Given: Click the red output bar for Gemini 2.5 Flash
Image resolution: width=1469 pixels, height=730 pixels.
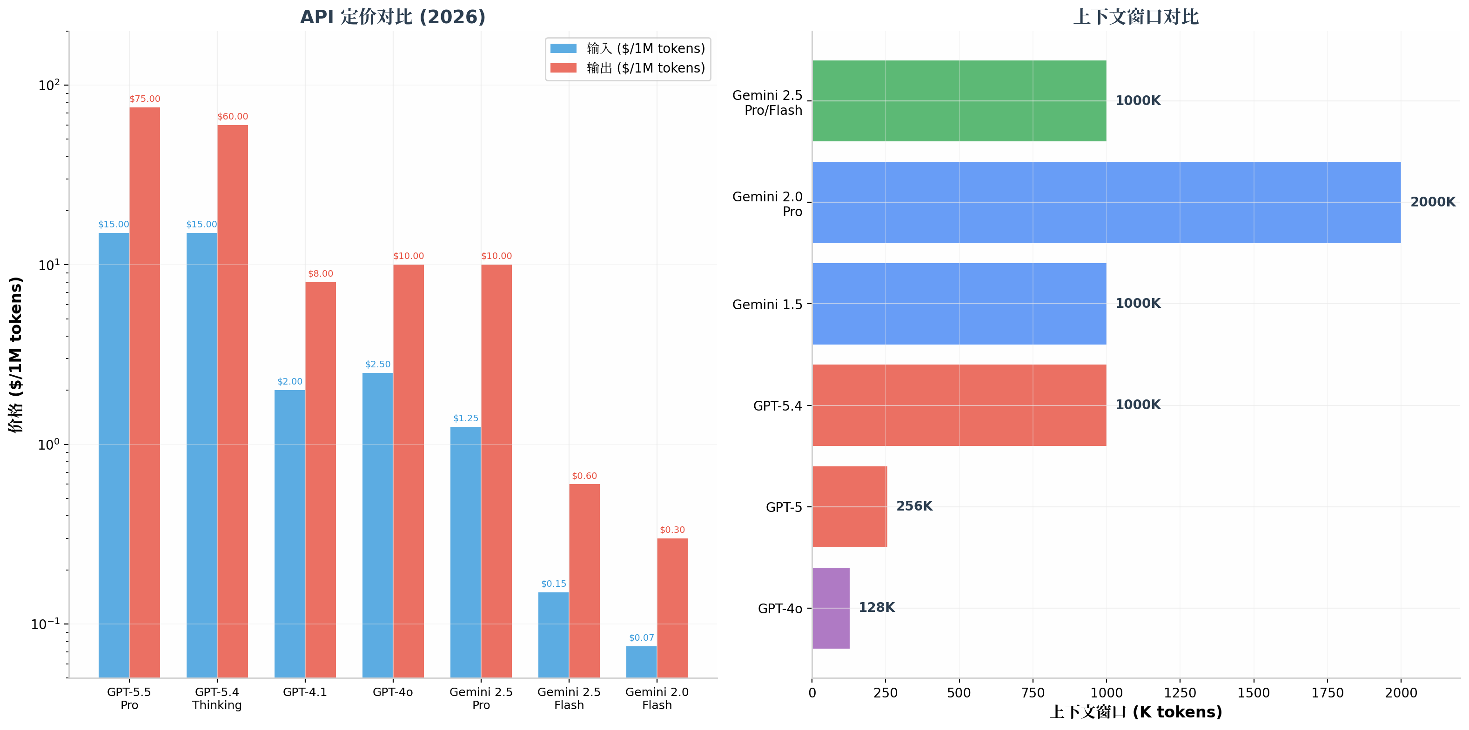Looking at the screenshot, I should [x=584, y=581].
